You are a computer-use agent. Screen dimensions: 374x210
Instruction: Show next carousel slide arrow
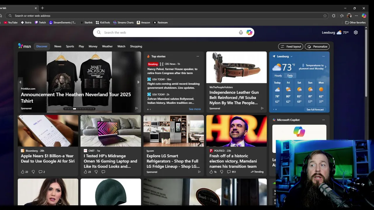[138, 82]
